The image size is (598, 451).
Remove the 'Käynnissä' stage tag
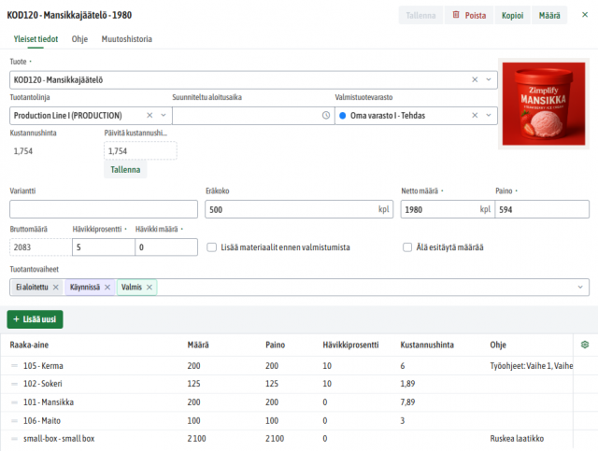tap(107, 287)
